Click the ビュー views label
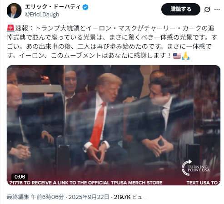This screenshot has width=224, height=204. (139, 197)
